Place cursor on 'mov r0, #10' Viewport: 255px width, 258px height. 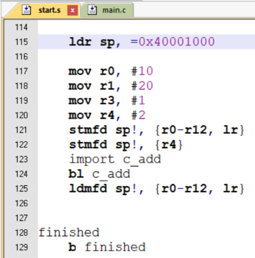111,71
